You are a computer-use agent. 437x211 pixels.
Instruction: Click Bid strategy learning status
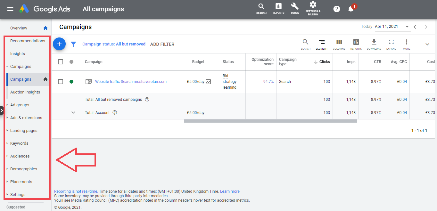230,82
